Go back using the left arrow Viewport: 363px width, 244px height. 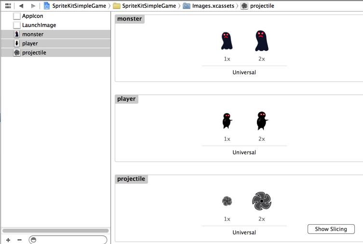coord(21,6)
